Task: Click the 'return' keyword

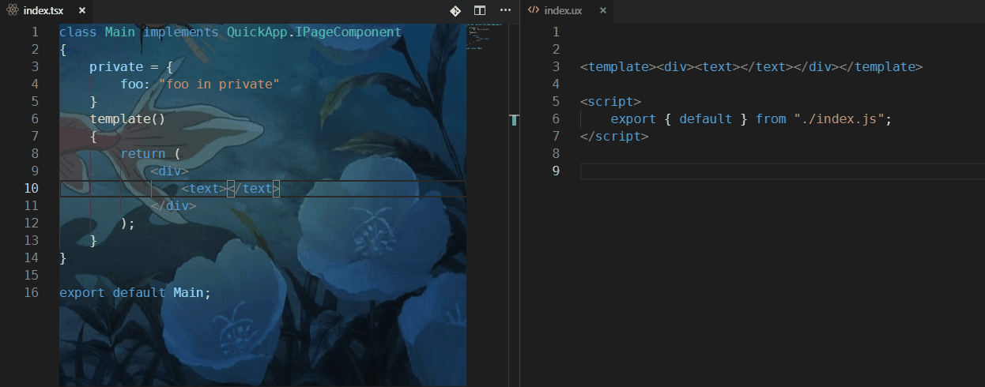Action: pyautogui.click(x=143, y=153)
